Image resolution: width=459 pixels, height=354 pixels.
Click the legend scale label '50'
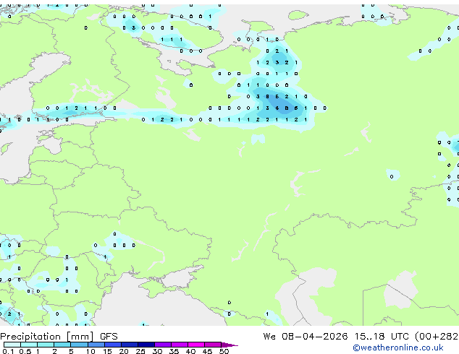224,351
